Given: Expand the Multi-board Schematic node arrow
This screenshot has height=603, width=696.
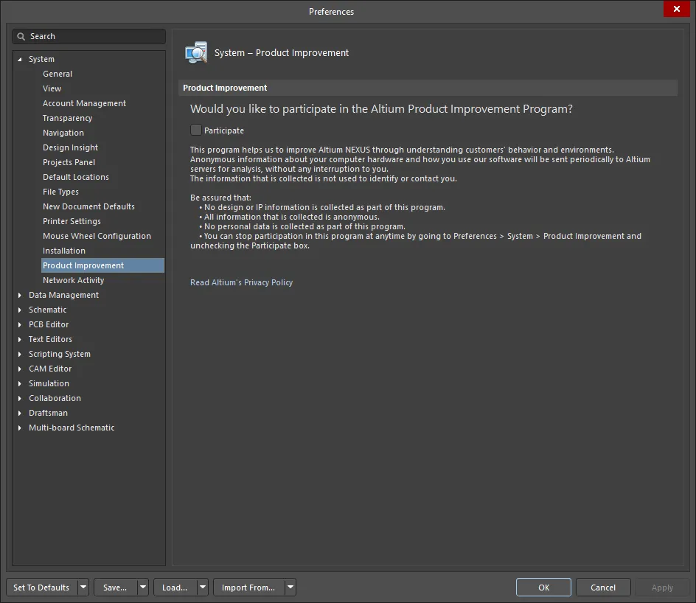Looking at the screenshot, I should tap(19, 428).
